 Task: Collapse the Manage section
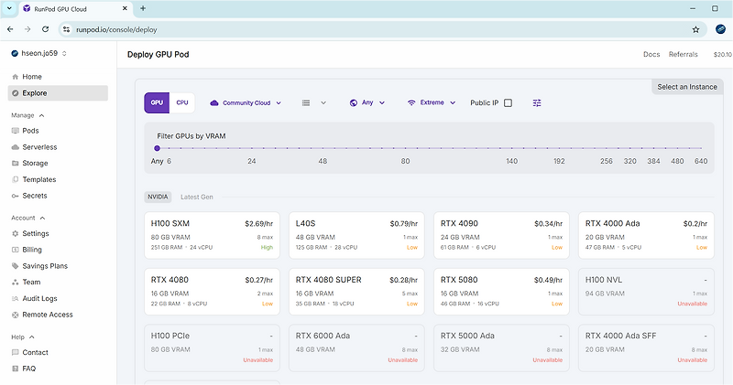pos(28,115)
